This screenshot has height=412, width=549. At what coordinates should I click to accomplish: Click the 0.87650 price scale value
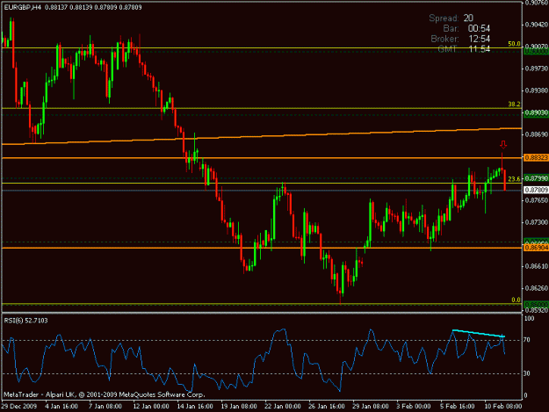click(537, 200)
